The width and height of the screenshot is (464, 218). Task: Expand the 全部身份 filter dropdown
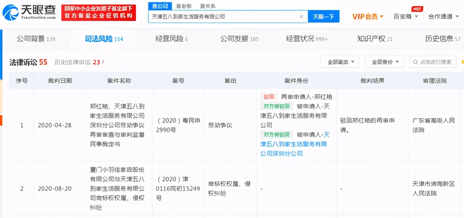click(x=384, y=62)
